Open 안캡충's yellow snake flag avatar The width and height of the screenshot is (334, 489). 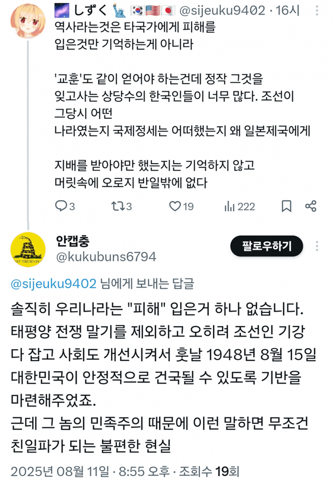(28, 249)
